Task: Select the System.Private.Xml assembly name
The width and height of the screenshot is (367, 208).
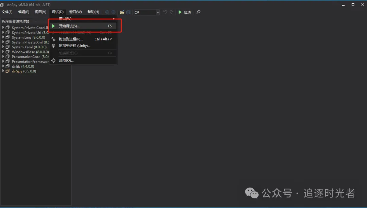Action: (31, 42)
